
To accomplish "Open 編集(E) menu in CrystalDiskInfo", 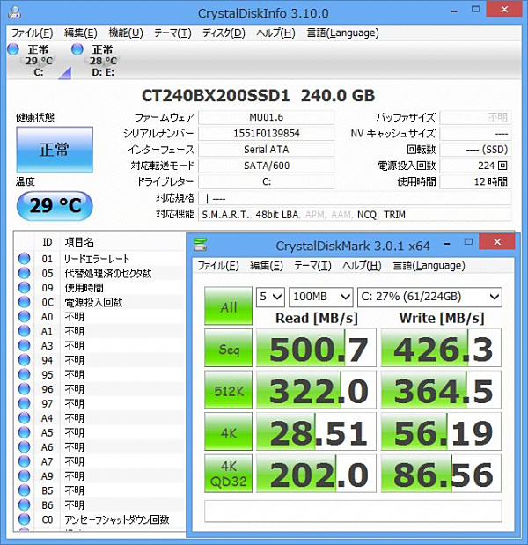I will (81, 33).
